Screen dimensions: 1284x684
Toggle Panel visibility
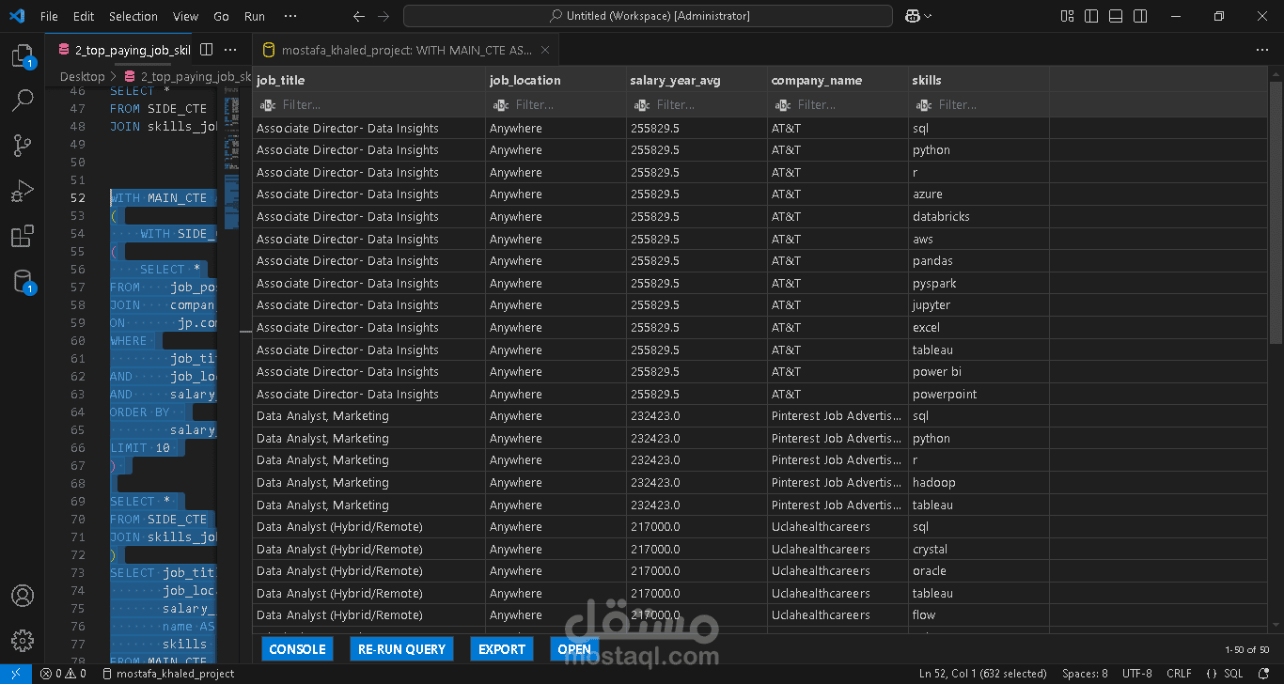pos(1116,16)
